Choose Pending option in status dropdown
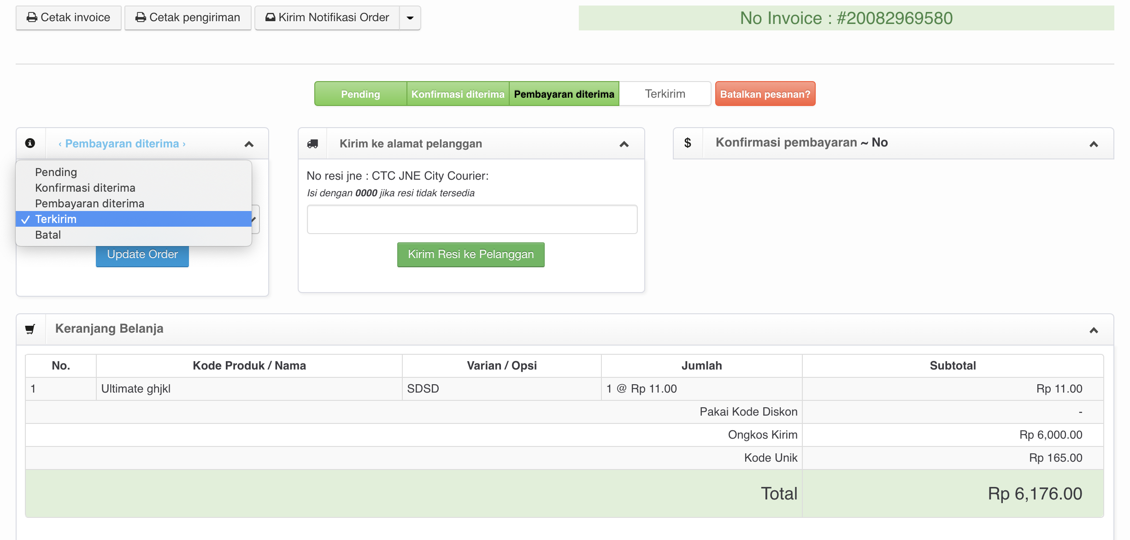 (x=56, y=172)
